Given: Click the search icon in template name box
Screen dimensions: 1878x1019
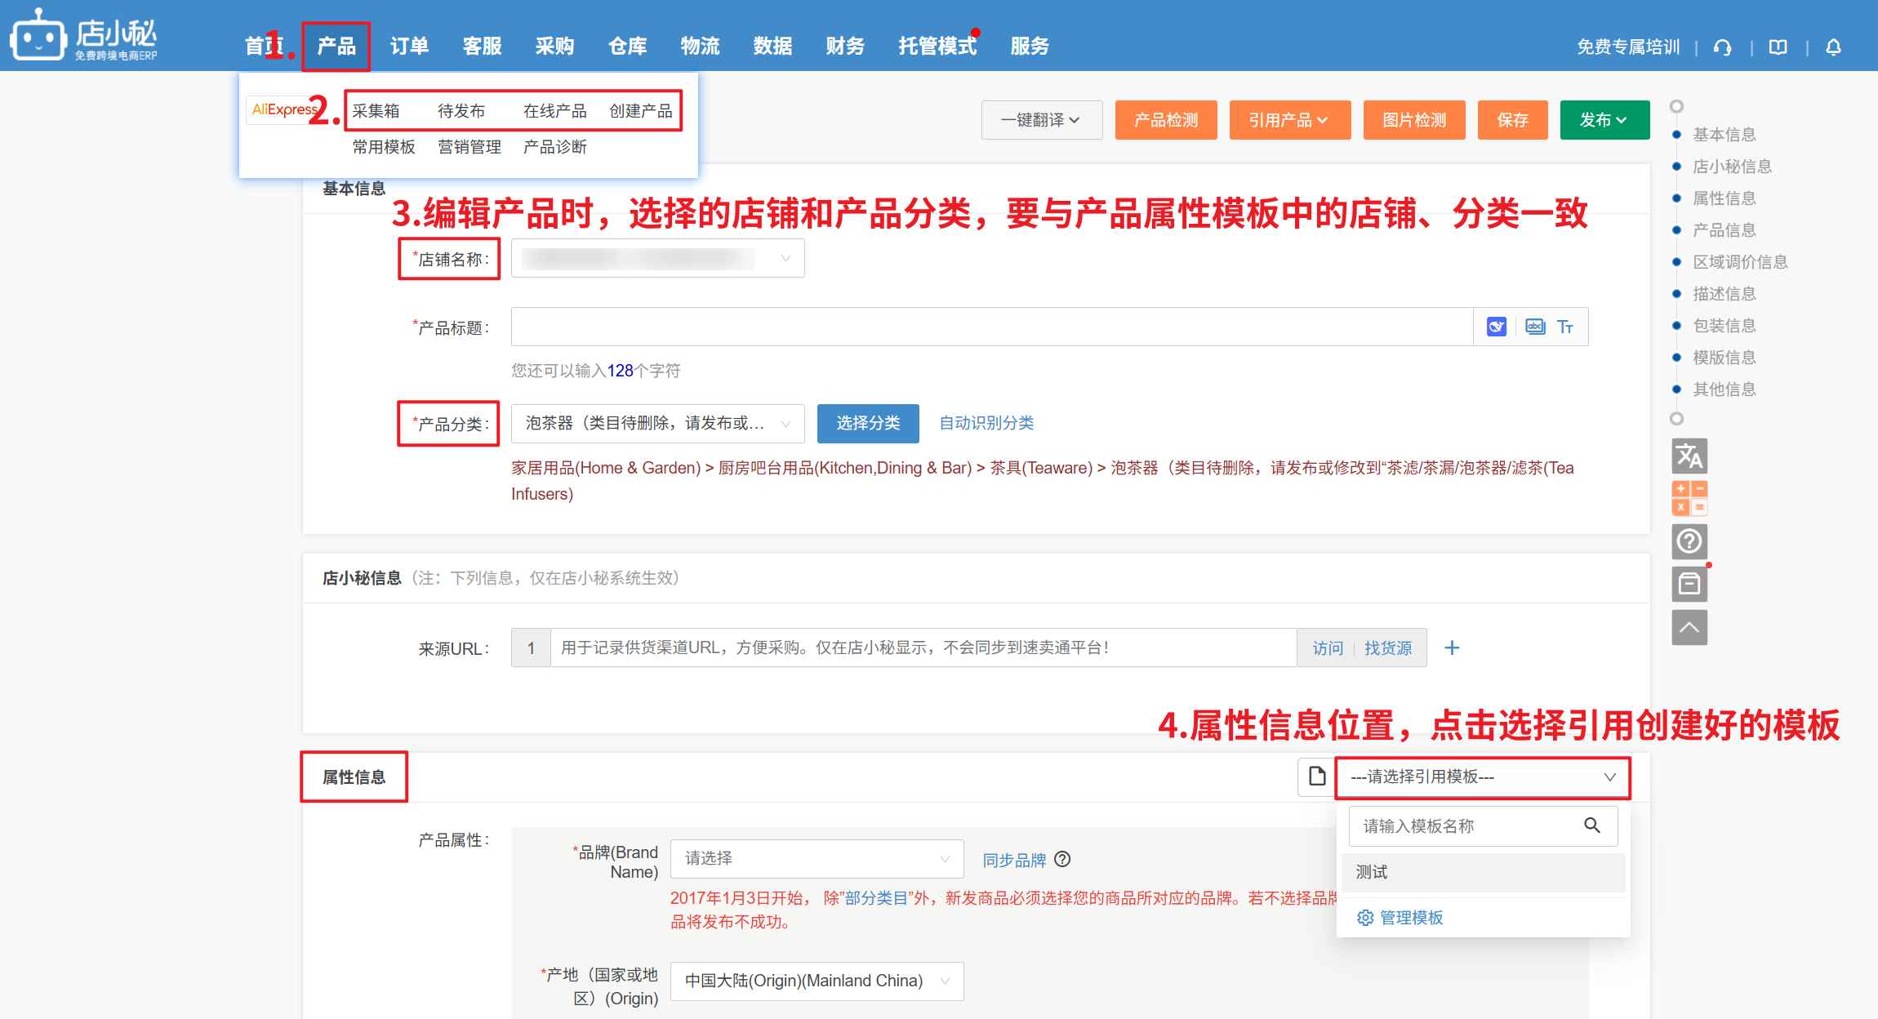Looking at the screenshot, I should point(1591,825).
